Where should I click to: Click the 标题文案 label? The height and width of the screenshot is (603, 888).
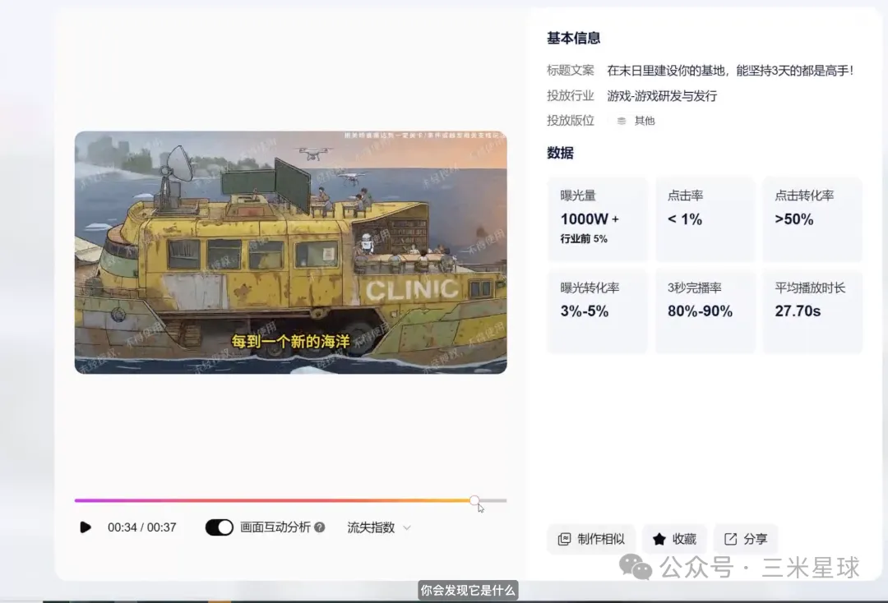click(x=571, y=70)
